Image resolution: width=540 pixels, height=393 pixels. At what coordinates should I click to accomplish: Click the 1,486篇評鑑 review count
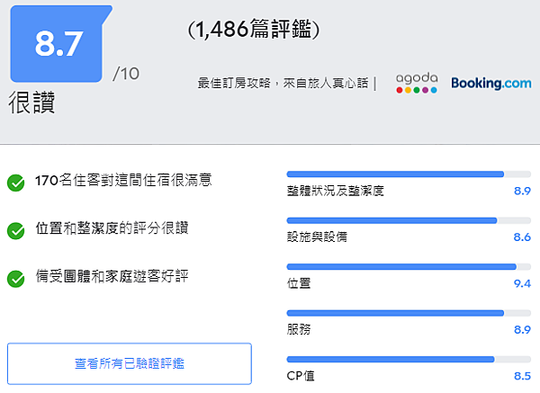pyautogui.click(x=254, y=31)
